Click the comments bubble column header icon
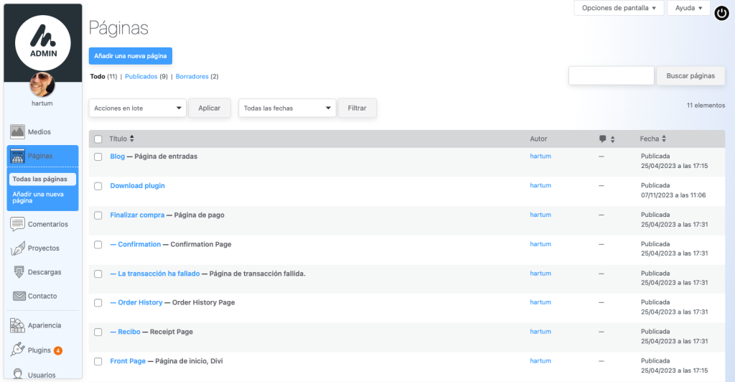 pos(603,139)
